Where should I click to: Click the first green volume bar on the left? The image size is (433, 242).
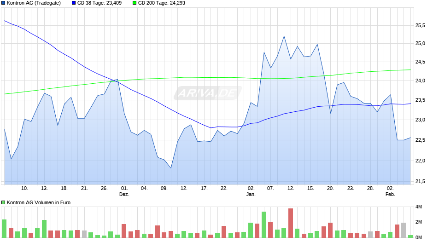4,229
